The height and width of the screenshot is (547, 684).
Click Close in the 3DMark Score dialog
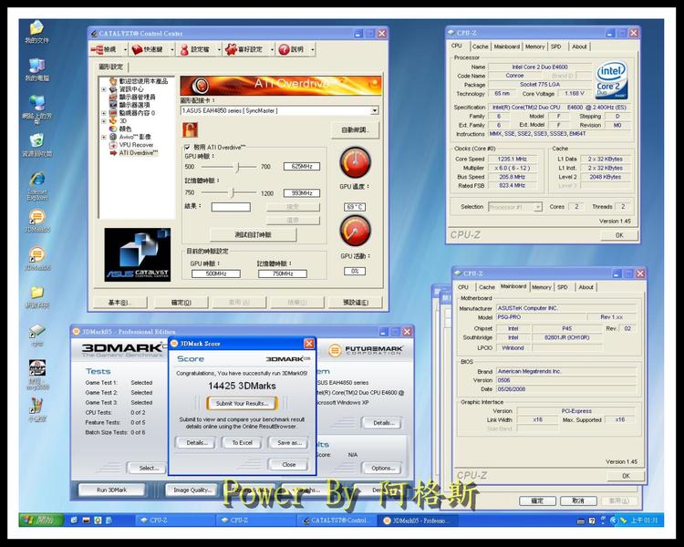[x=289, y=465]
